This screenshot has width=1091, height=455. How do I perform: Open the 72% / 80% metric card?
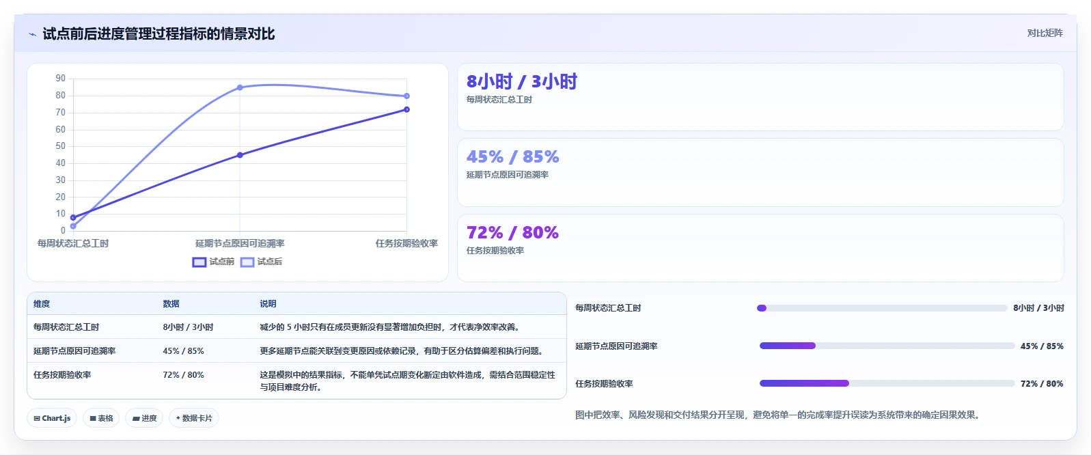[x=760, y=248]
